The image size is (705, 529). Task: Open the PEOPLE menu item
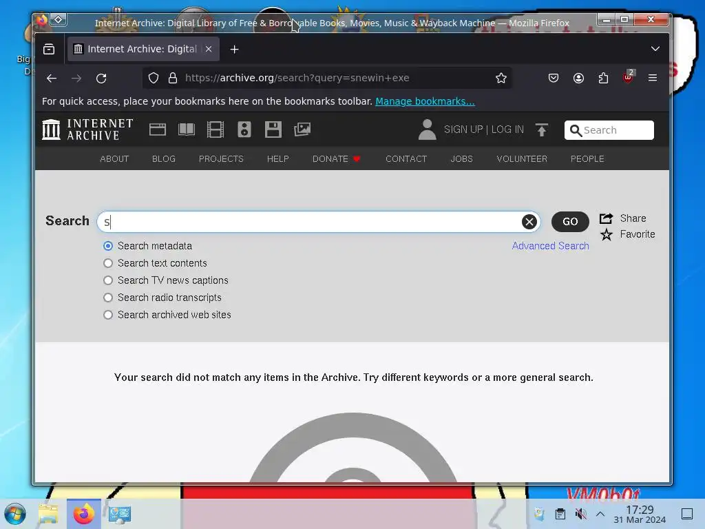587,159
